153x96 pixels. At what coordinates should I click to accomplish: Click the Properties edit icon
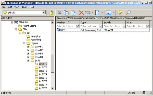(88, 13)
